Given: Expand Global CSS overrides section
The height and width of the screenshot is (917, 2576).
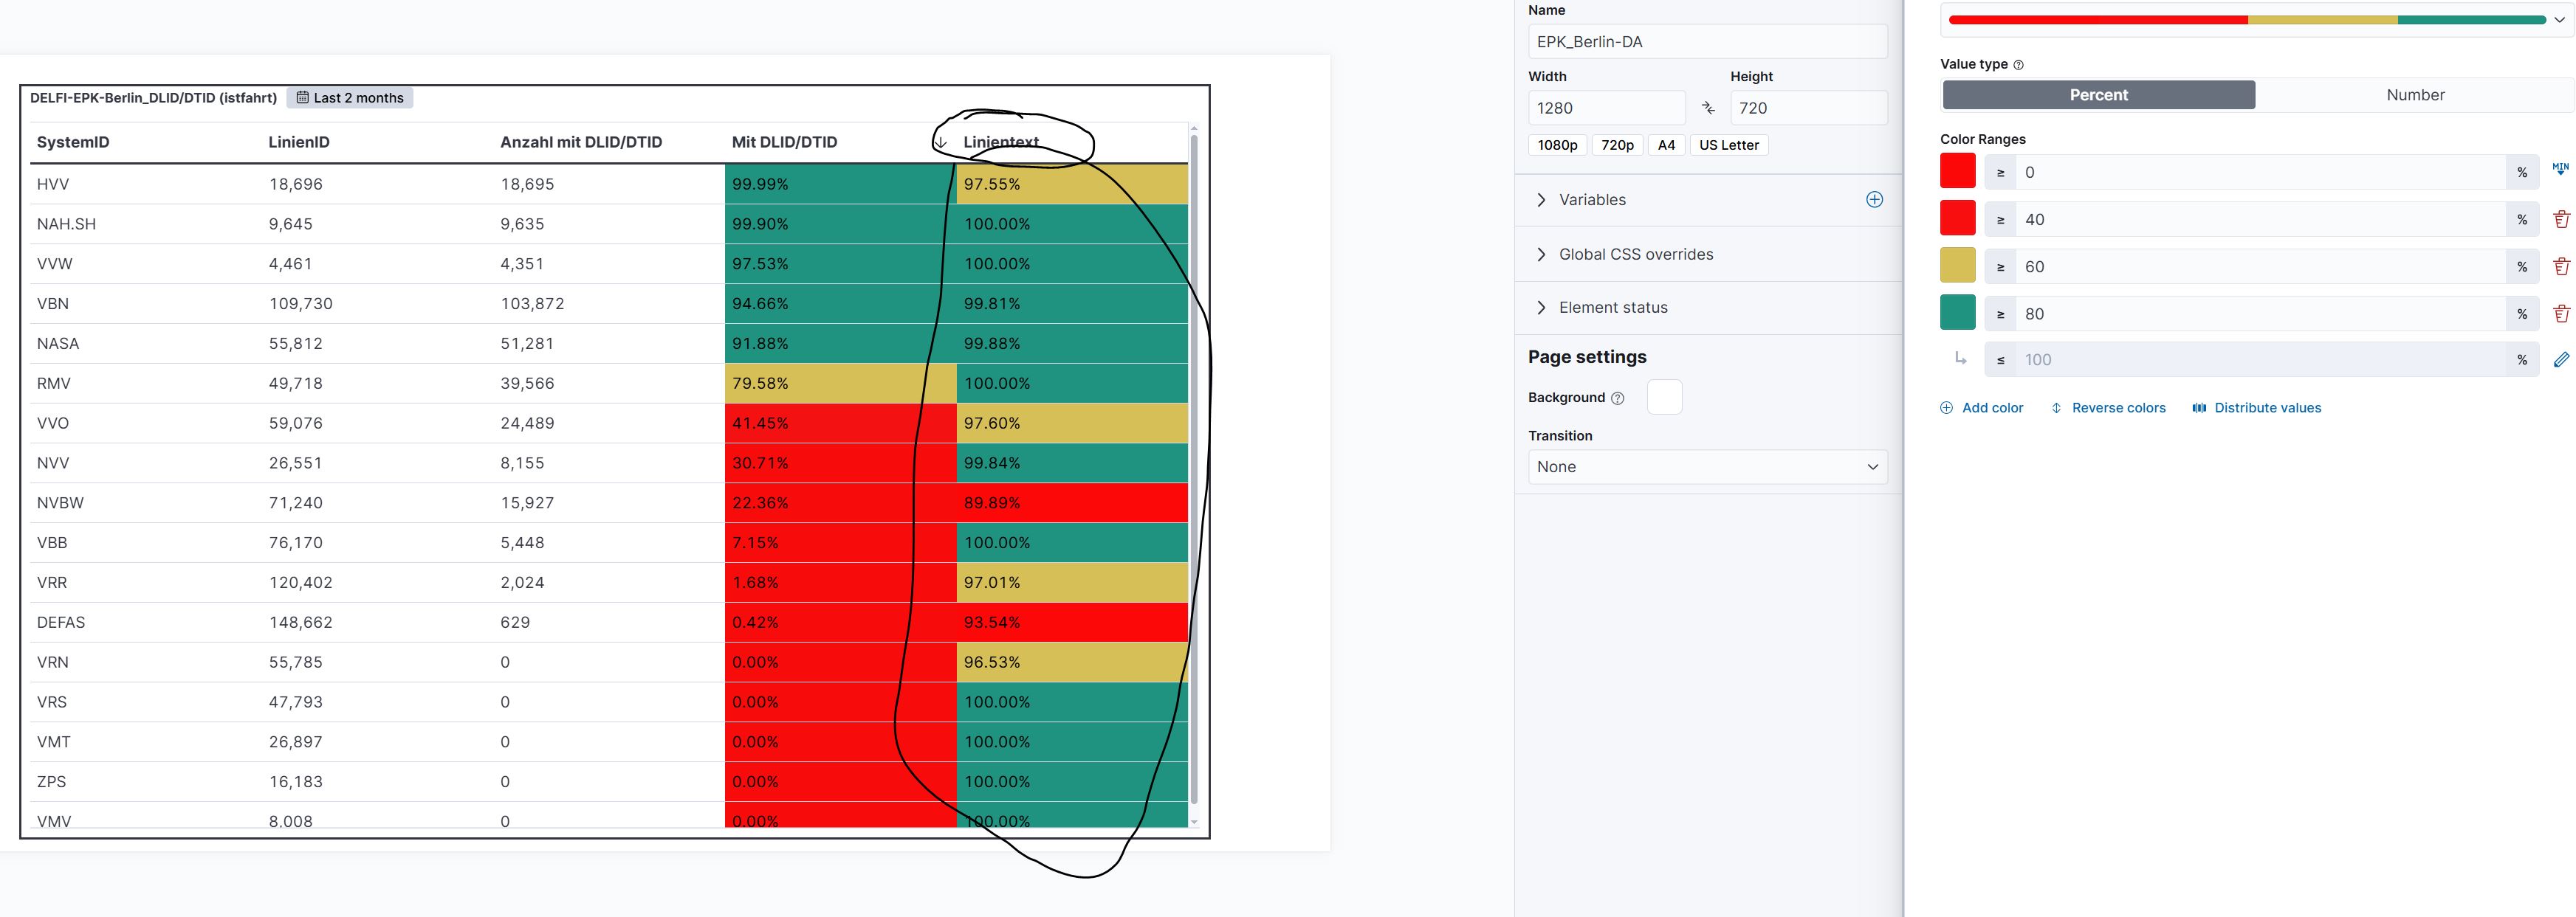Looking at the screenshot, I should [x=1635, y=255].
